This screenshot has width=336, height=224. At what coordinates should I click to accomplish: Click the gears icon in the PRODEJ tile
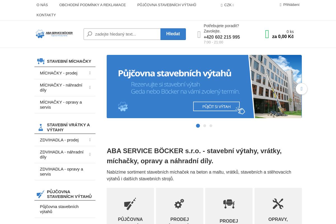[x=179, y=204]
